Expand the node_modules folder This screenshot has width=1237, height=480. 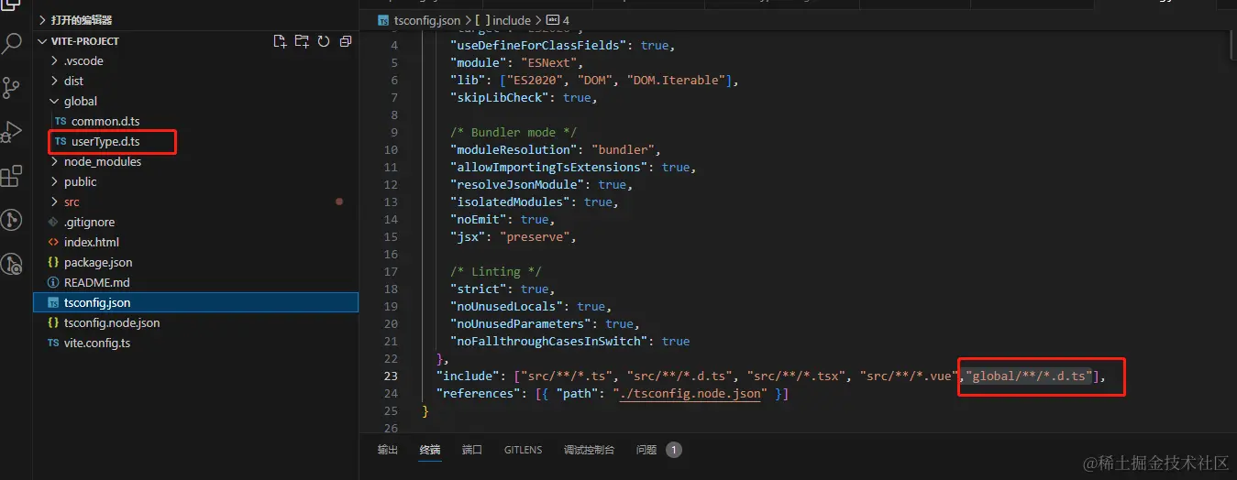pyautogui.click(x=103, y=162)
